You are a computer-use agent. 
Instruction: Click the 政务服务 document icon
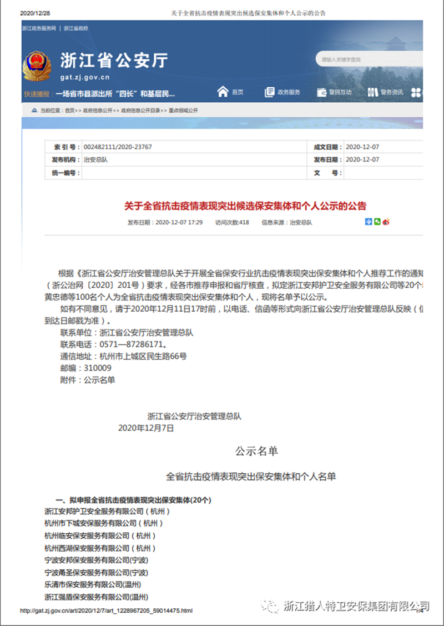click(x=270, y=92)
